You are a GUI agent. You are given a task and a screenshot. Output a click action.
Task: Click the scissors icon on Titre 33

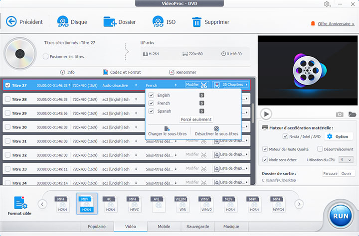203,169
